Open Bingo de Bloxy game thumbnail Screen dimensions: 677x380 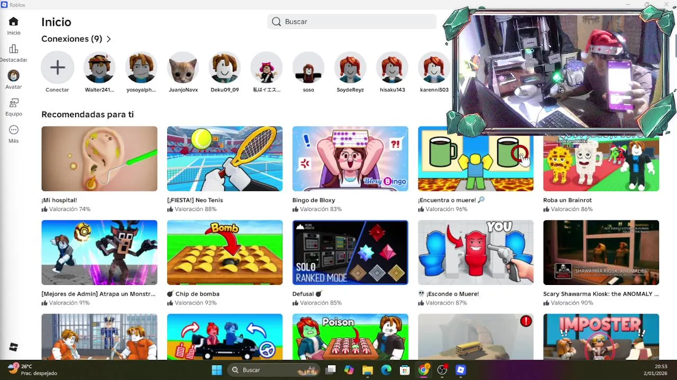click(350, 158)
